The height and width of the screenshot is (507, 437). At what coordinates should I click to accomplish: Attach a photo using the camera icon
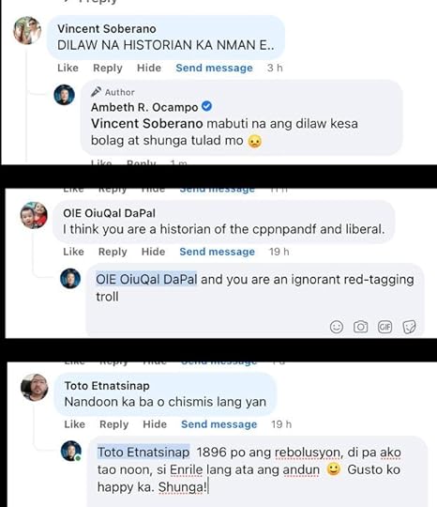point(360,327)
